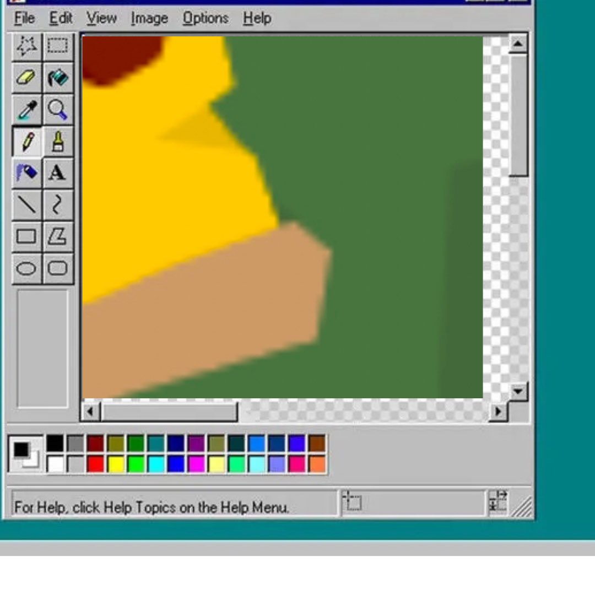This screenshot has width=595, height=595.
Task: Select the Magnifier tool
Action: (58, 110)
